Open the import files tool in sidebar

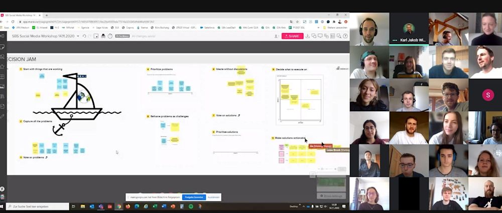coord(2,106)
